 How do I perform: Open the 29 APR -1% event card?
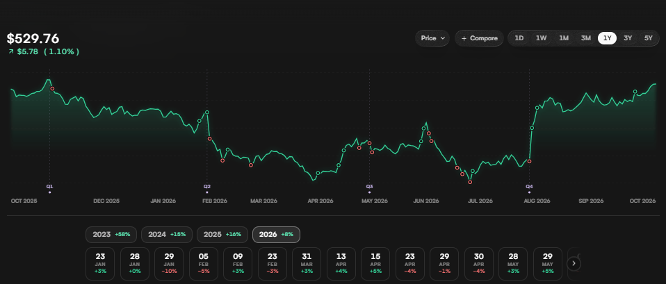(x=444, y=264)
